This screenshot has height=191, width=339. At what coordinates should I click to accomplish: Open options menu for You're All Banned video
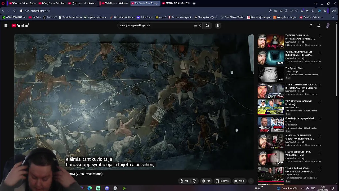pos(320,52)
